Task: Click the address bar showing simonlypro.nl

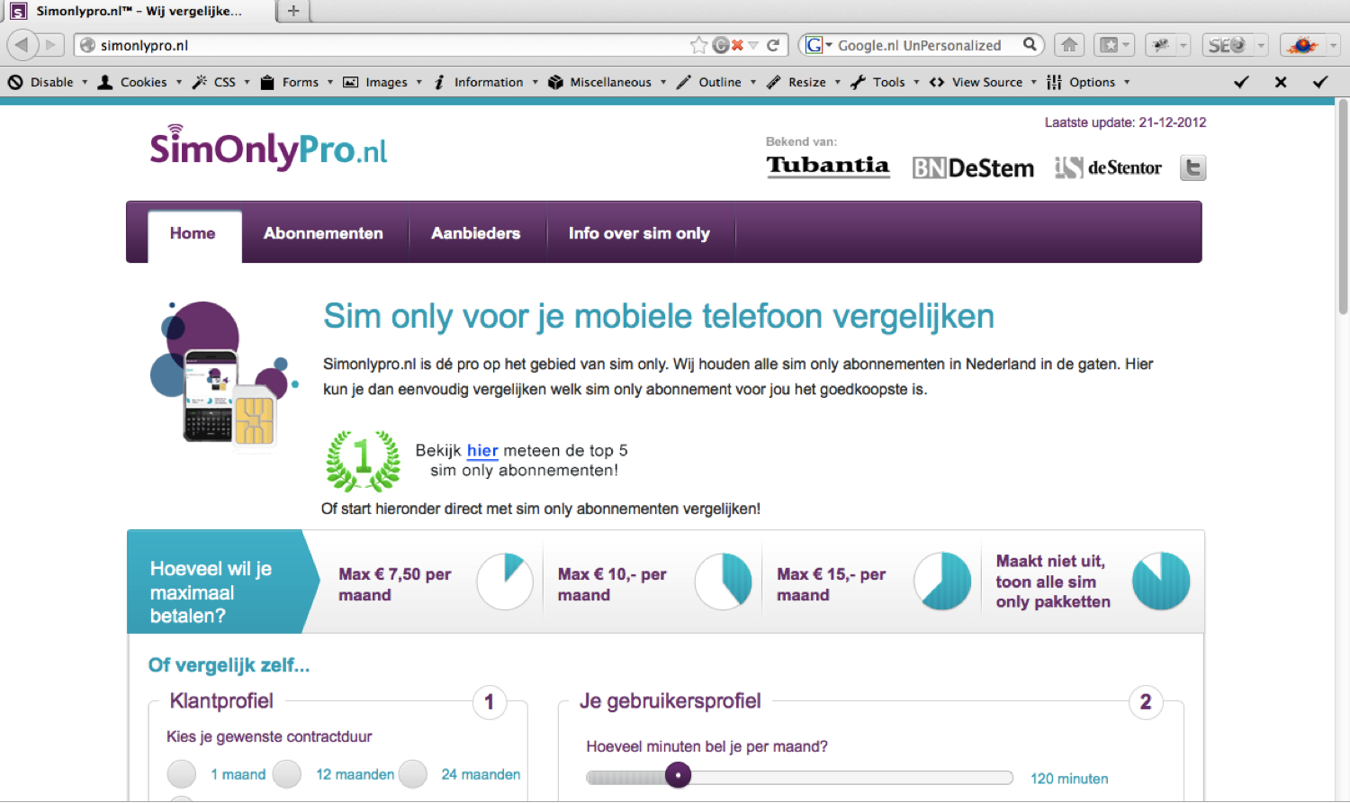Action: coord(387,45)
